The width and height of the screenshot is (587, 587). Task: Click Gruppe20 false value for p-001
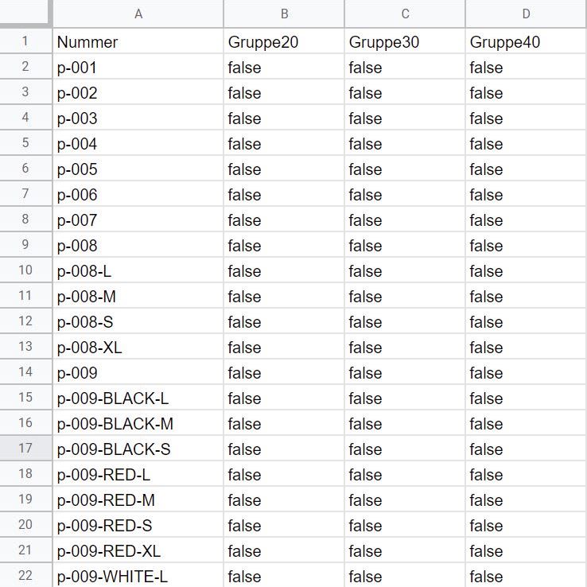point(284,67)
